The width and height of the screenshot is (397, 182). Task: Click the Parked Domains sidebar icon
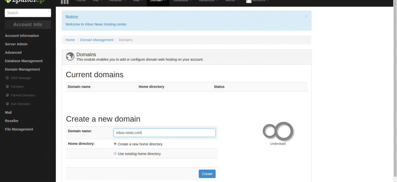coord(7,95)
